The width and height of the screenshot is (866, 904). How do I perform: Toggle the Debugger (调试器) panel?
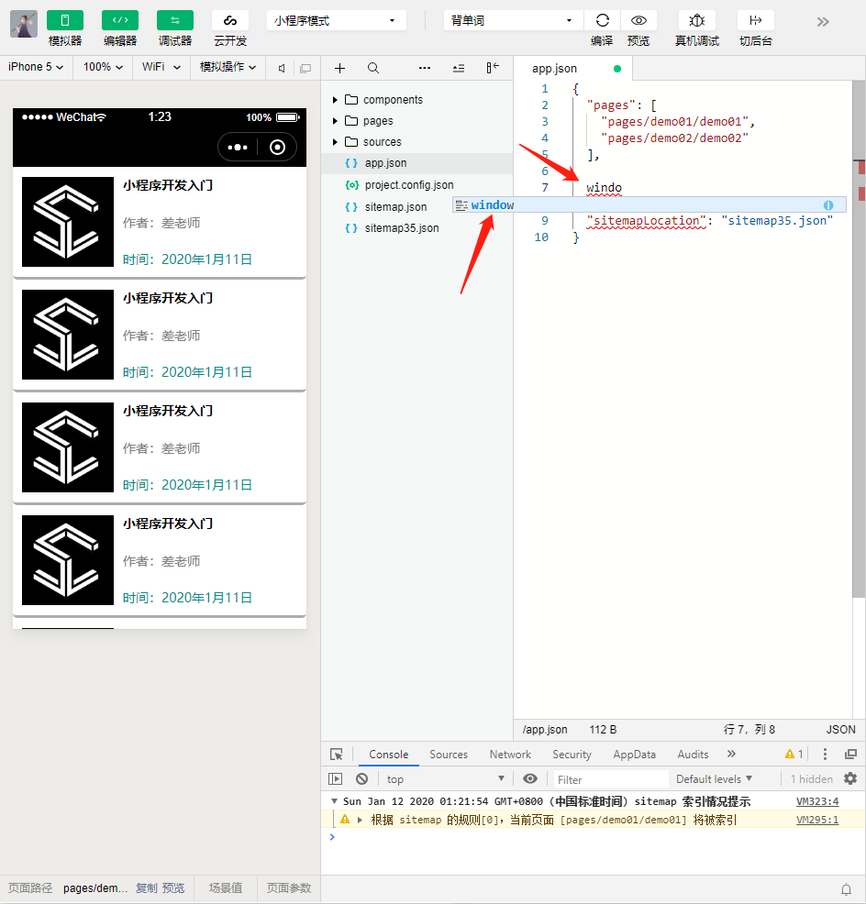(174, 20)
